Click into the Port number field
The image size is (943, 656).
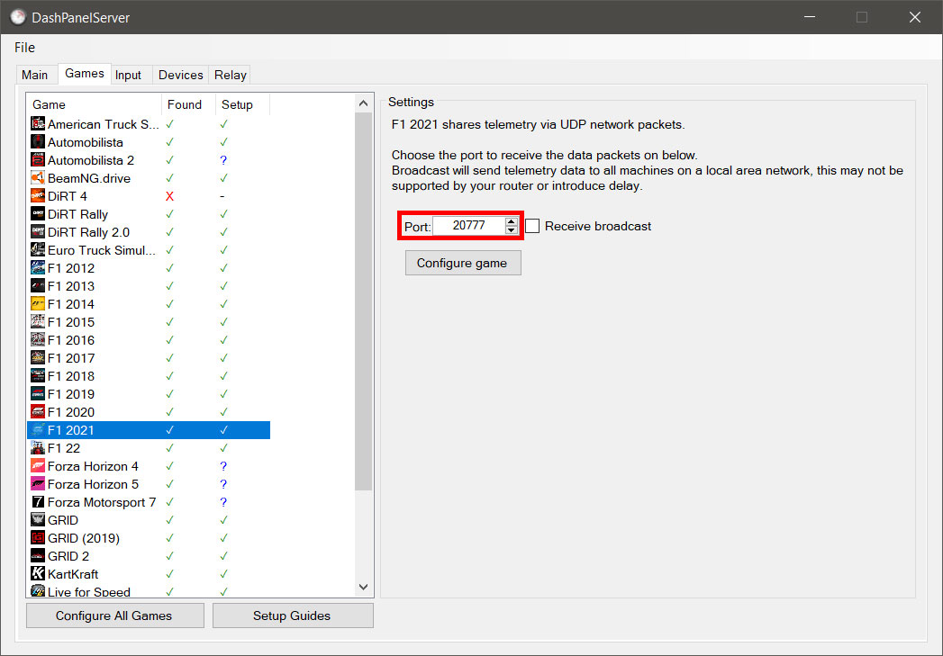pos(469,226)
